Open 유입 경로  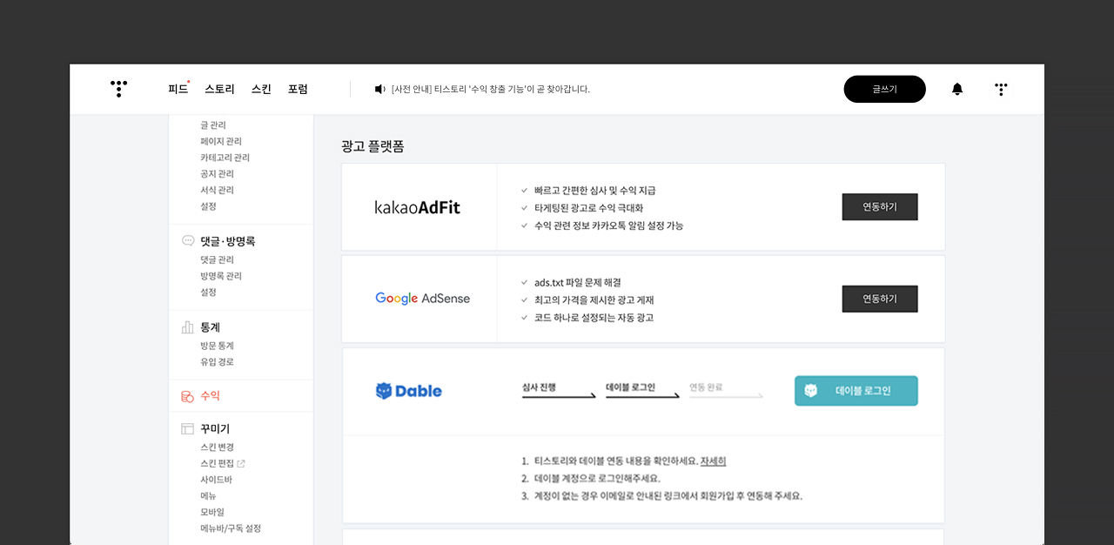point(217,362)
